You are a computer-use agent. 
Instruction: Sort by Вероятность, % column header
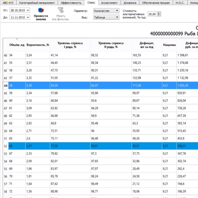point(38,45)
